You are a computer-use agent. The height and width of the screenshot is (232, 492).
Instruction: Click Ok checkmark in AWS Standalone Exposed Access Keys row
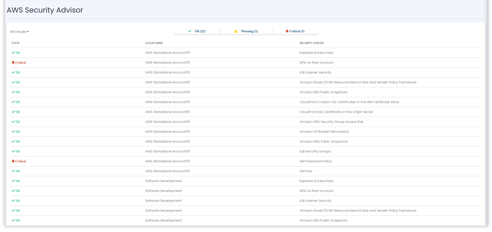click(13, 53)
